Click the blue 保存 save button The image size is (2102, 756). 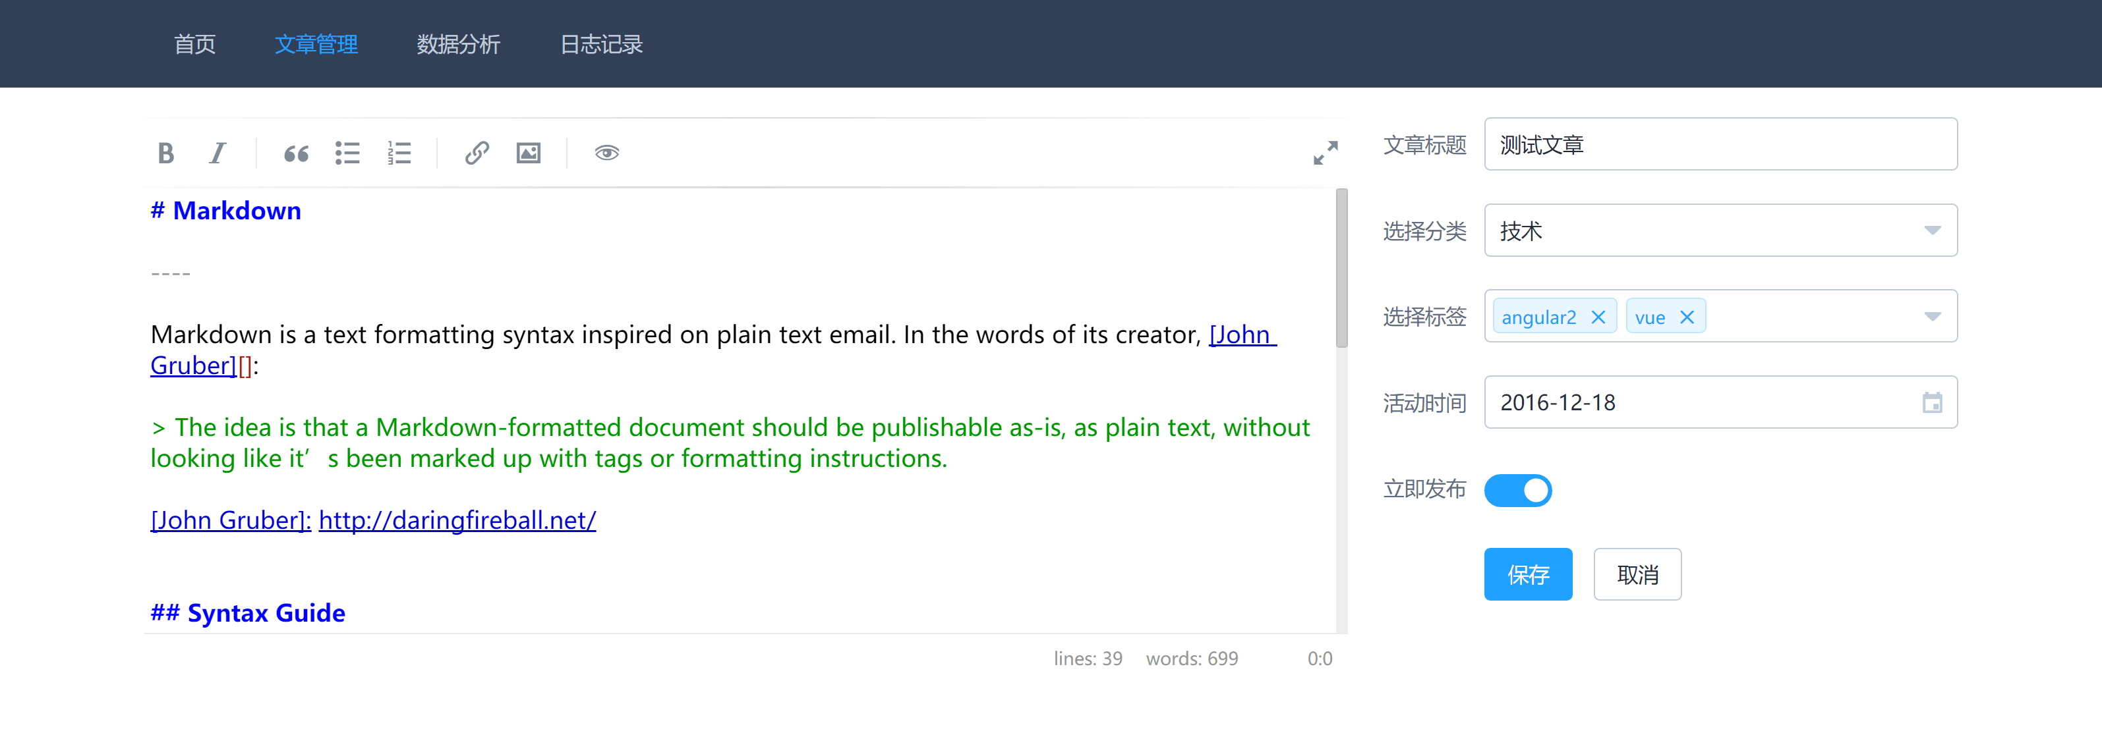coord(1527,574)
